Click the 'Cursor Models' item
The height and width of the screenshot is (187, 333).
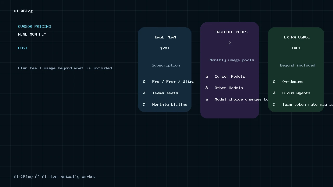coord(230,76)
